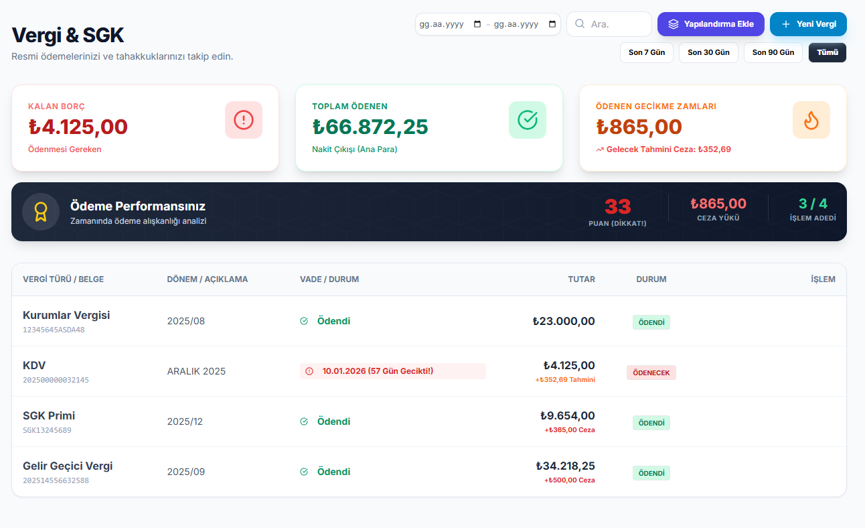865x528 pixels.
Task: Click the TUTAR column header
Action: 581,279
